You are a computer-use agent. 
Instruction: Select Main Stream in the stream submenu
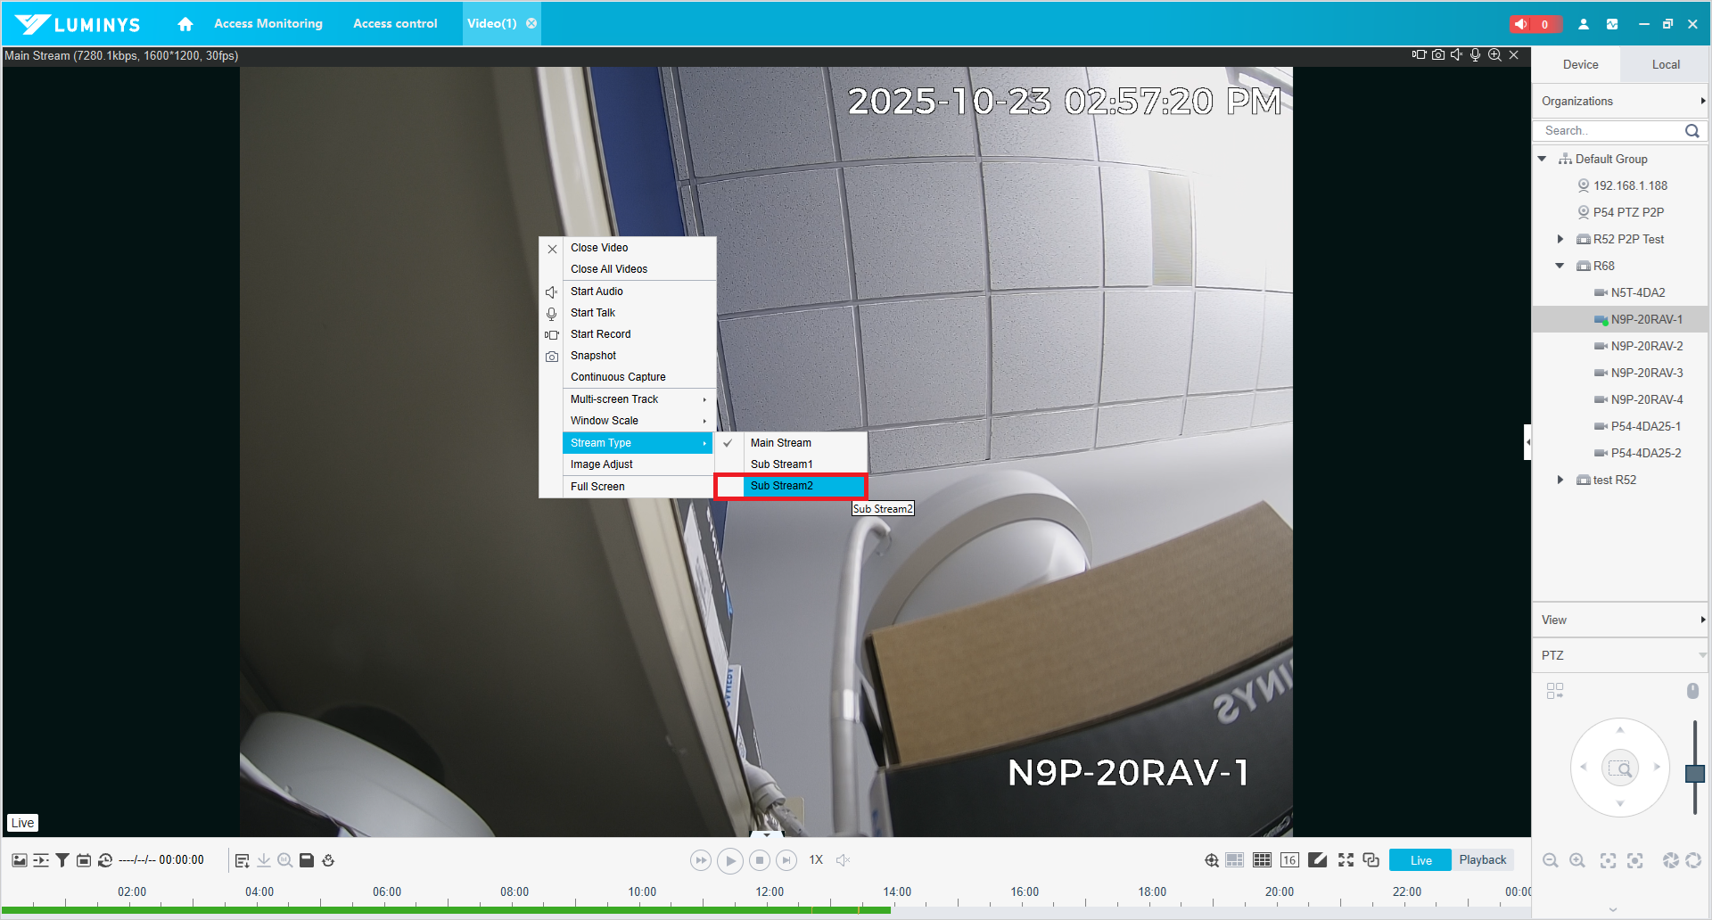point(781,443)
